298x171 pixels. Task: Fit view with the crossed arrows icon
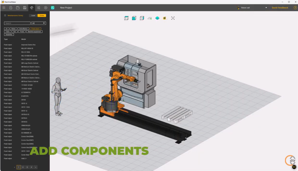click(x=173, y=18)
